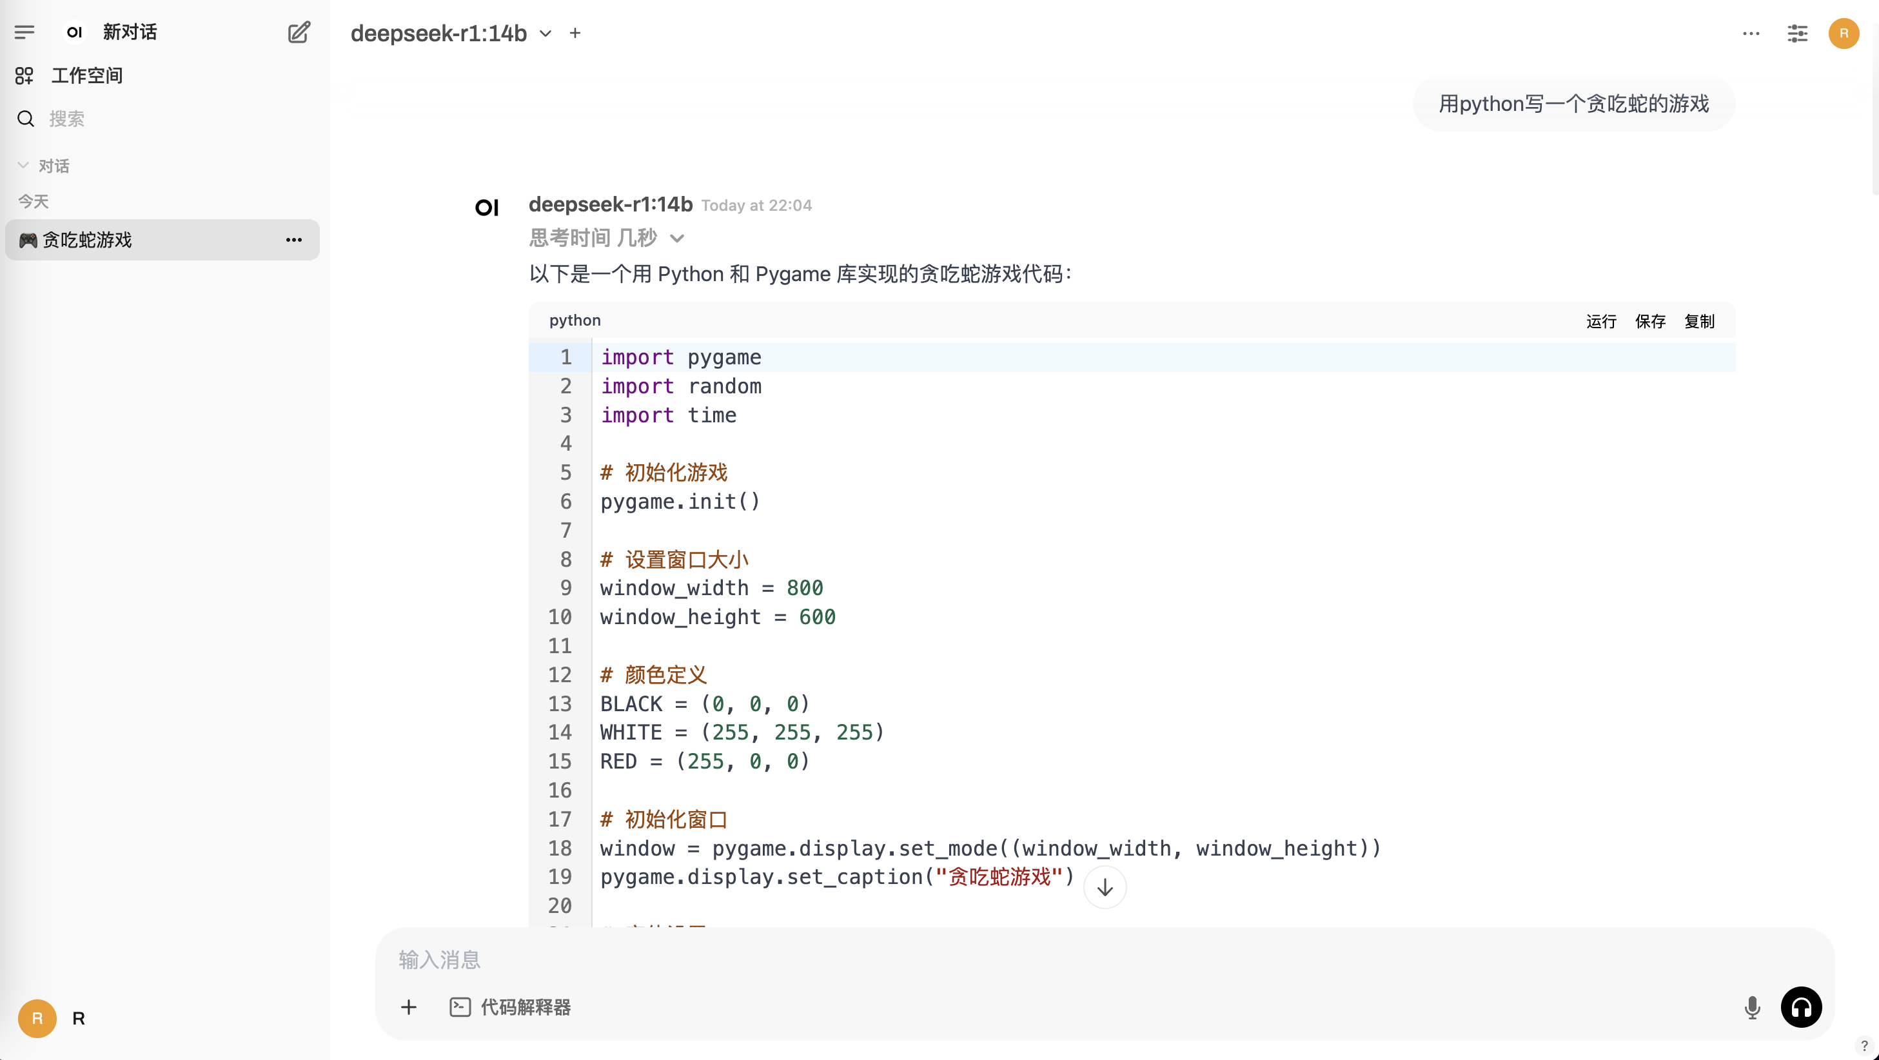This screenshot has width=1879, height=1060.
Task: Open the workspace grid icon
Action: [24, 75]
